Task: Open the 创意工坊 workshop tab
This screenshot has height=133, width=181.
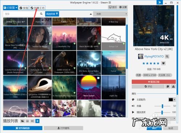Action: point(38,8)
